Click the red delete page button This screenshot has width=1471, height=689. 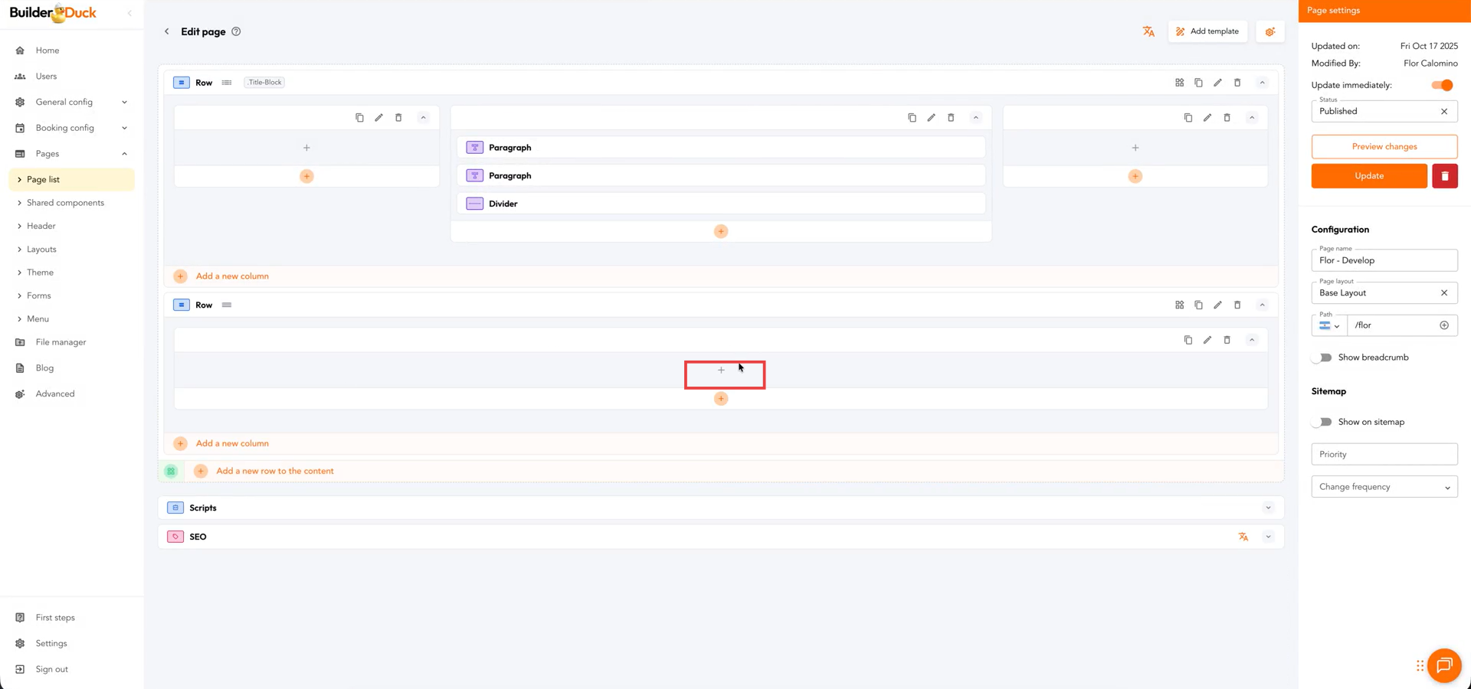tap(1444, 176)
